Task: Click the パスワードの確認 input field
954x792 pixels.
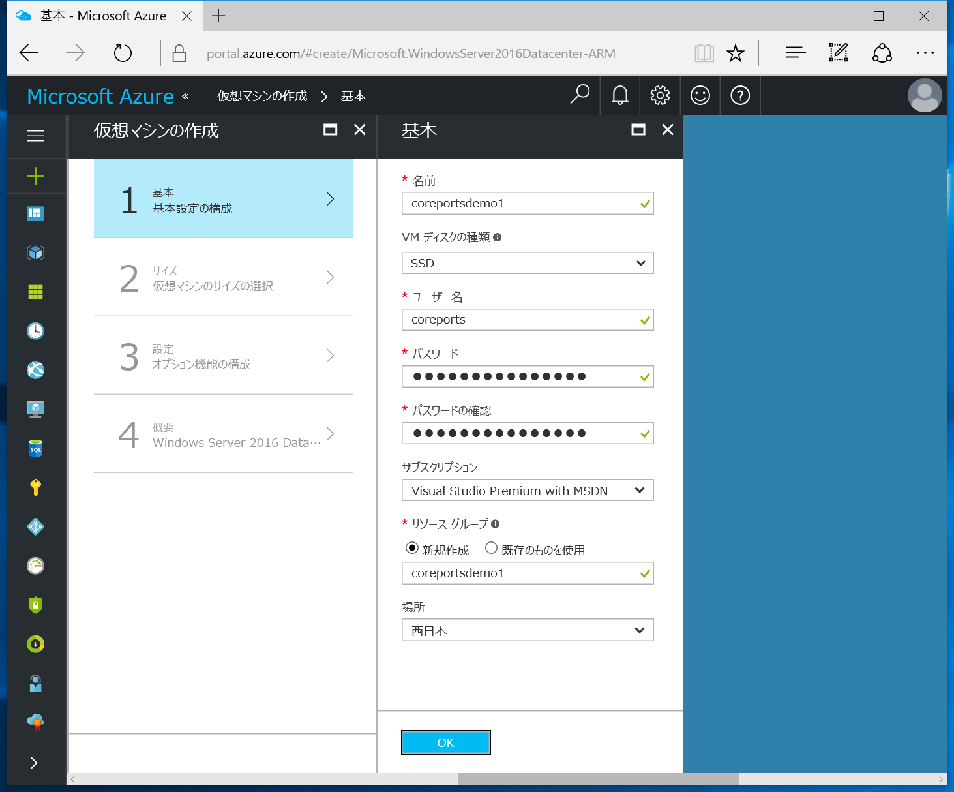Action: pyautogui.click(x=528, y=433)
